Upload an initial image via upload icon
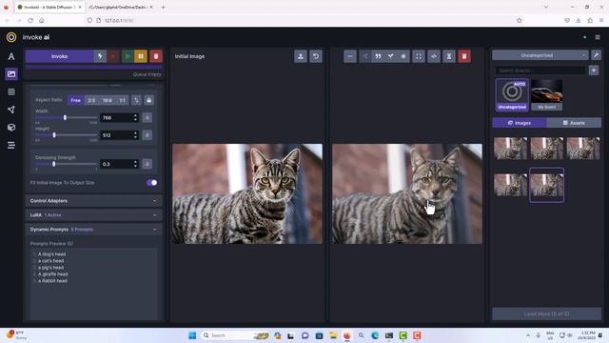 pos(301,56)
